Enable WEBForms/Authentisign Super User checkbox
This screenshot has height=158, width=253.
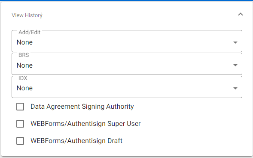[x=20, y=124]
